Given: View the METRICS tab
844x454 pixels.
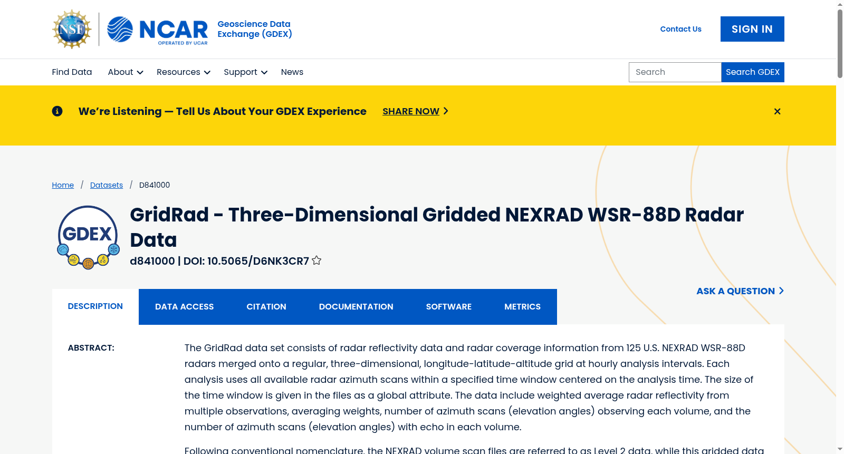Looking at the screenshot, I should (x=522, y=307).
